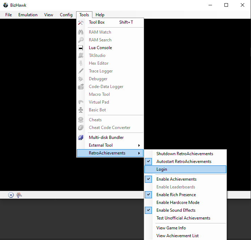Click the RAM Watch binoculars icon
Screen dimensions: 251x240
click(x=81, y=32)
